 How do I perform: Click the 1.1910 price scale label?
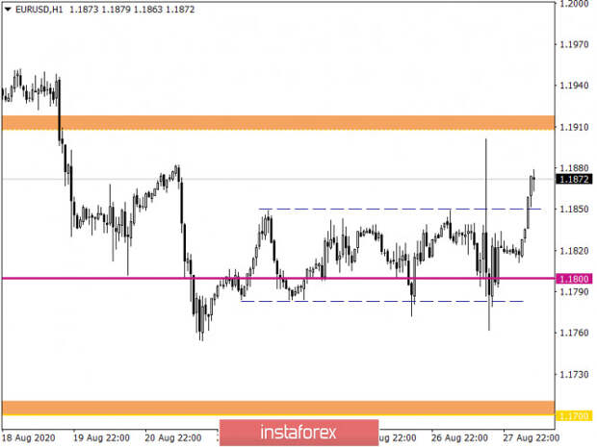(574, 127)
